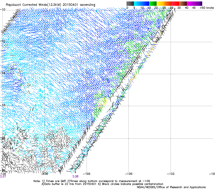Click the red 30-35 knots color segment

point(175,3)
